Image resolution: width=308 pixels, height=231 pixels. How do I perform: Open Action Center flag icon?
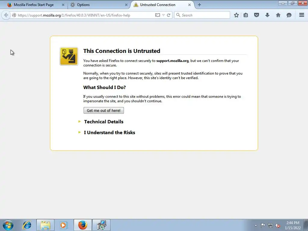click(263, 225)
